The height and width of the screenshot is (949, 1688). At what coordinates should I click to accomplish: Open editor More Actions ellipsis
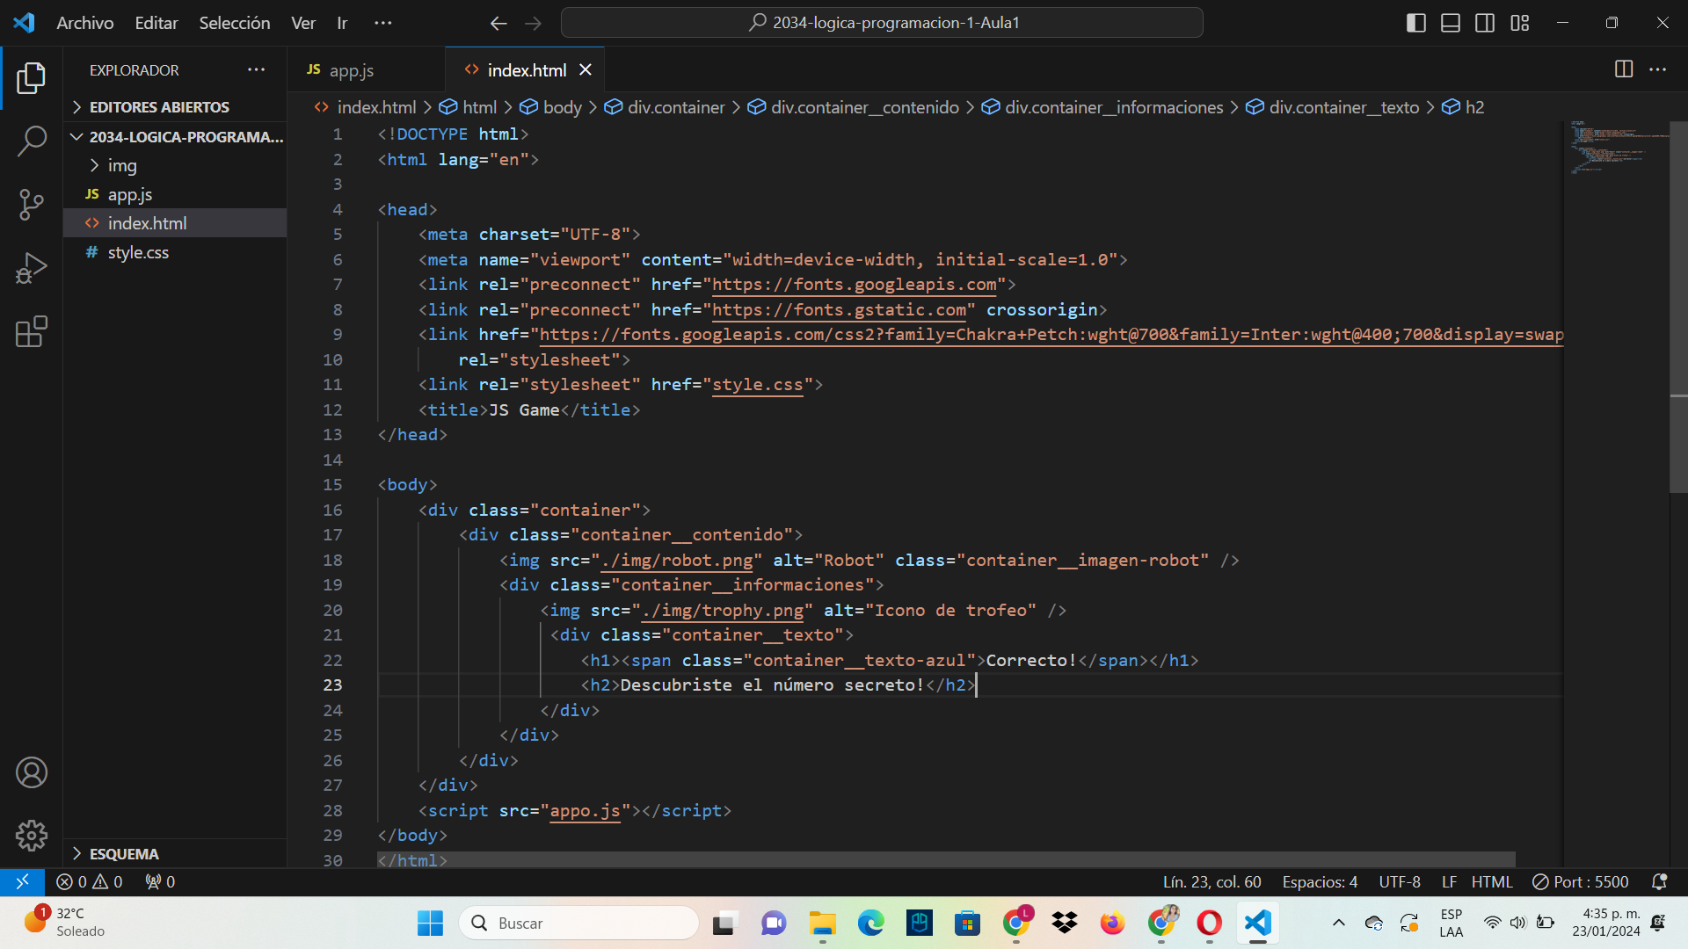(1658, 69)
